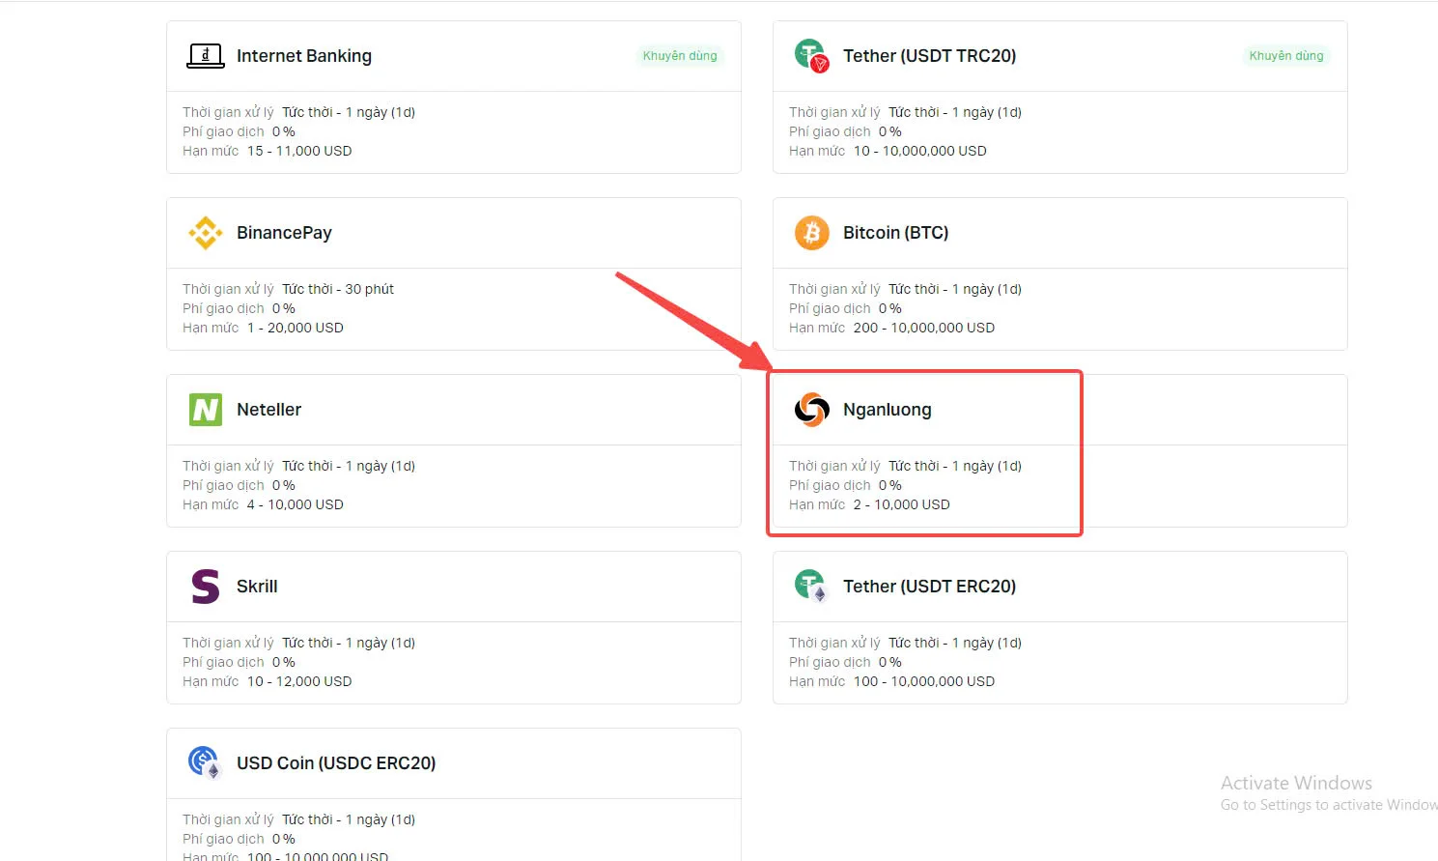Image resolution: width=1438 pixels, height=861 pixels.
Task: Choose Internet Banking payment method
Action: (303, 56)
